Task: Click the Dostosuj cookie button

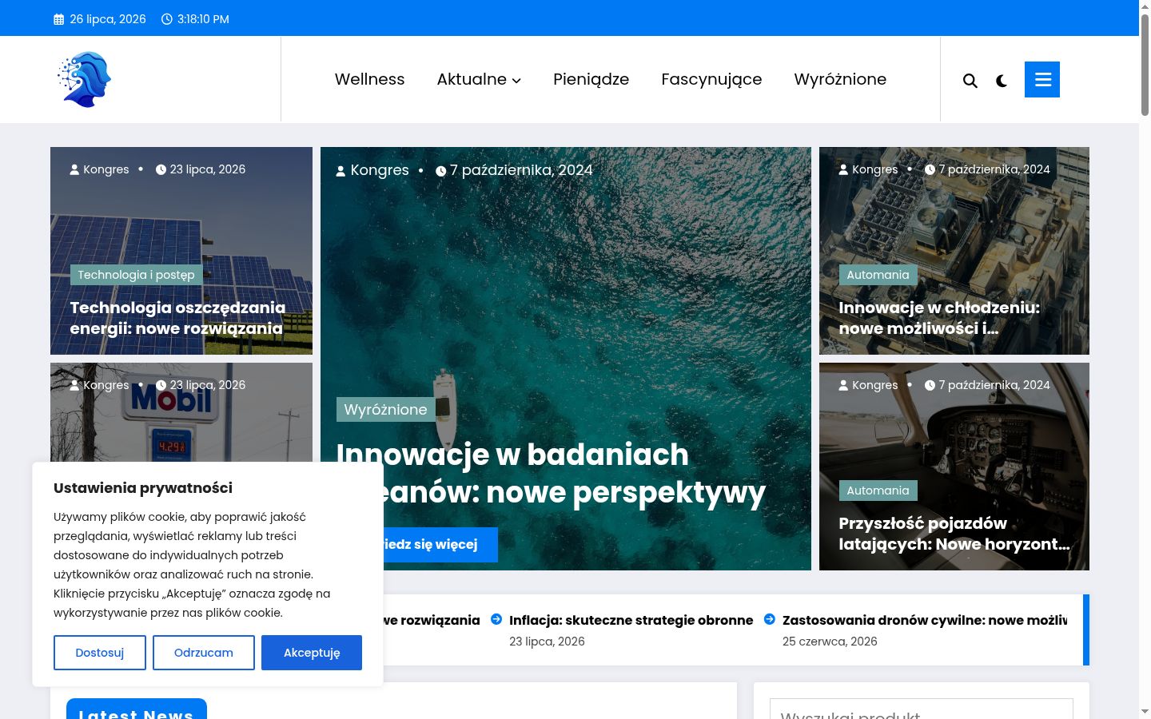Action: pos(100,653)
